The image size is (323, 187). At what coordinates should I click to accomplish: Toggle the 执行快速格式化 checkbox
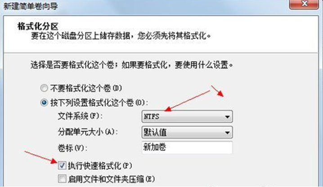pos(62,165)
